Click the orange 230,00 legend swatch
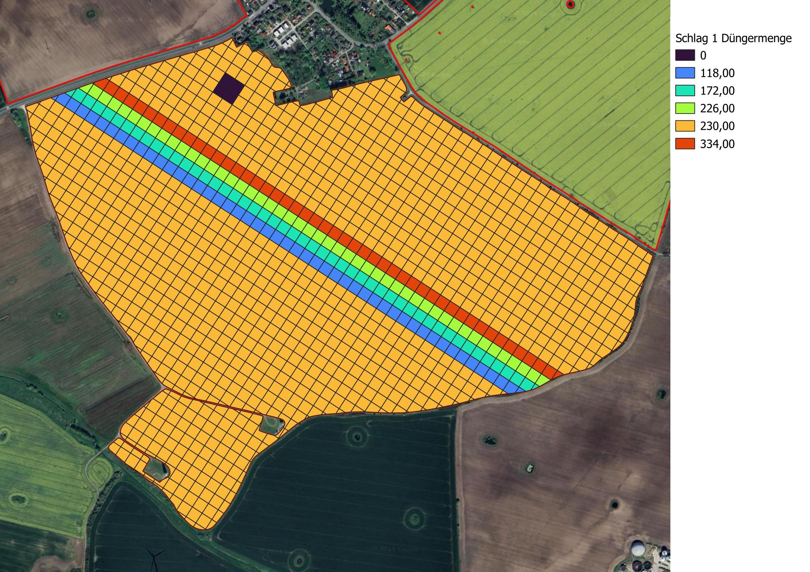810x572 pixels. click(685, 126)
